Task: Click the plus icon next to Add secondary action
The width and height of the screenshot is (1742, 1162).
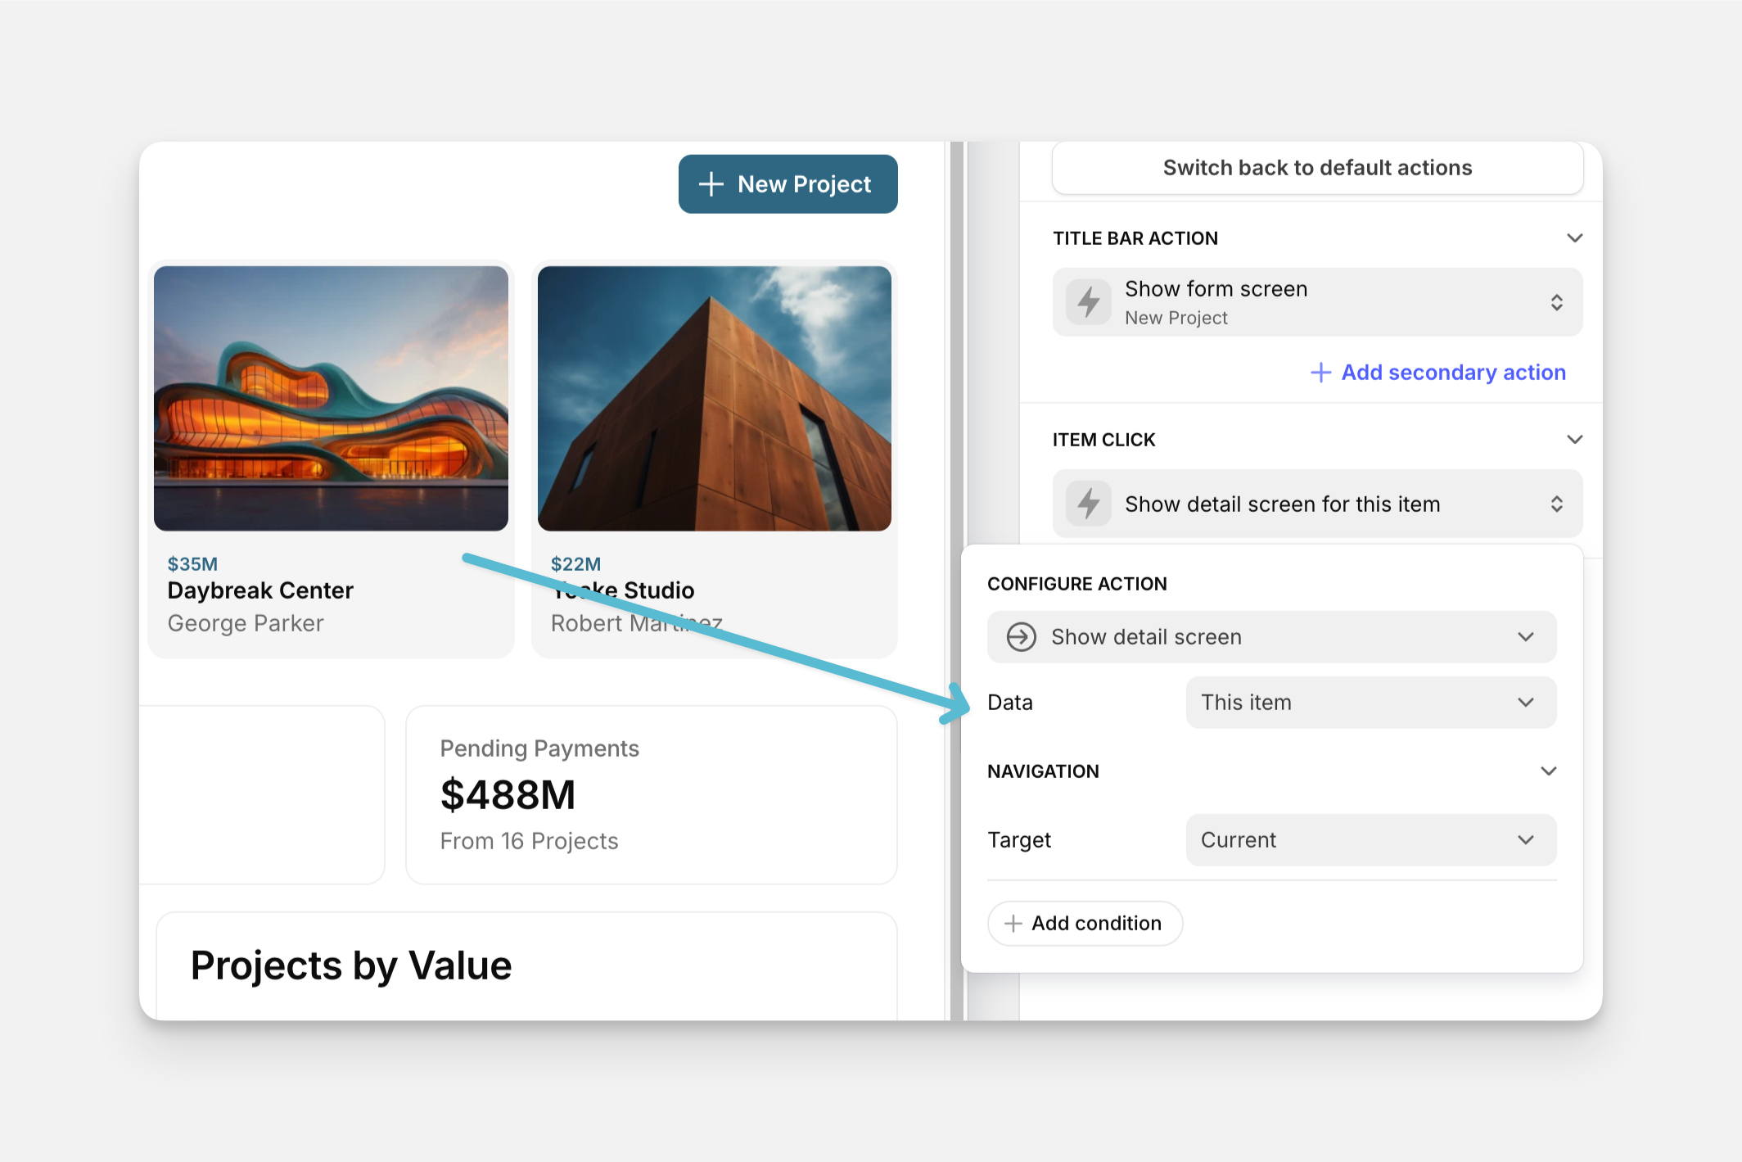Action: [1320, 373]
